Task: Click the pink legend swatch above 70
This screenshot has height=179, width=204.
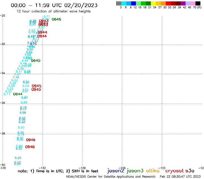Action: pos(193,3)
